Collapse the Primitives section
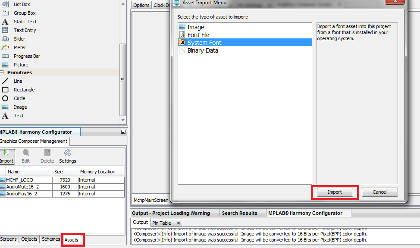The image size is (420, 248). [2, 72]
